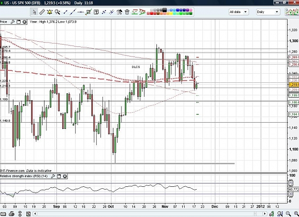Click the 1,189 horizontal line label

(4, 99)
